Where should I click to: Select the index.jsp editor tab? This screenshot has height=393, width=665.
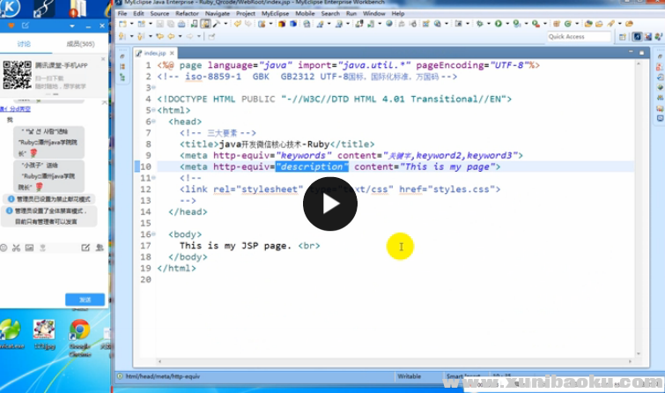point(153,53)
